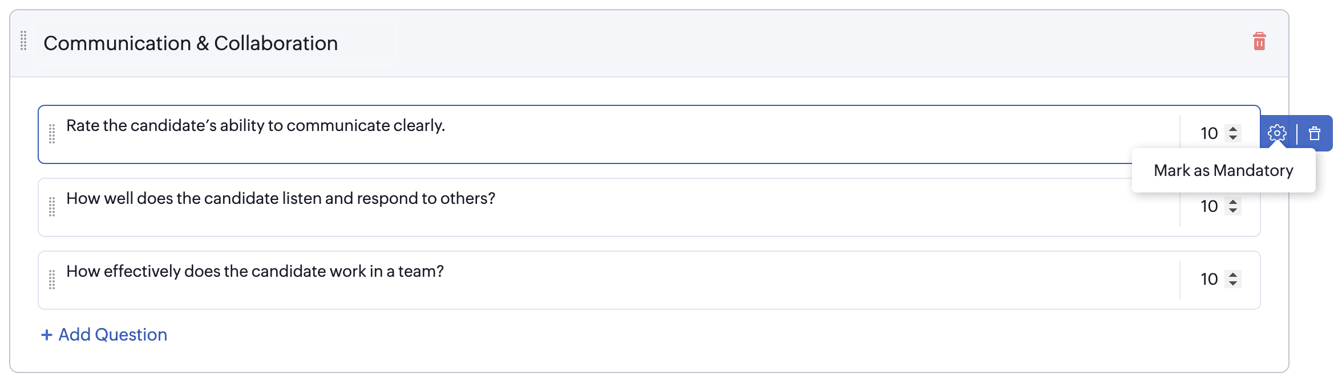Edit the communicate clearly question text
The width and height of the screenshot is (1342, 381).
point(256,126)
